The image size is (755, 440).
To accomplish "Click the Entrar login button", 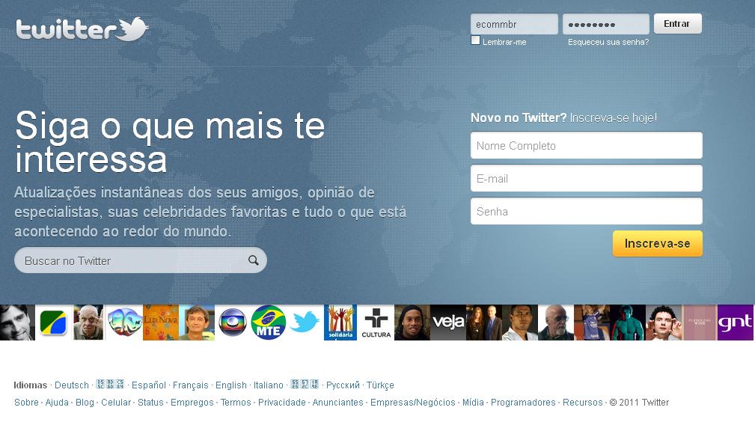I will pyautogui.click(x=677, y=24).
